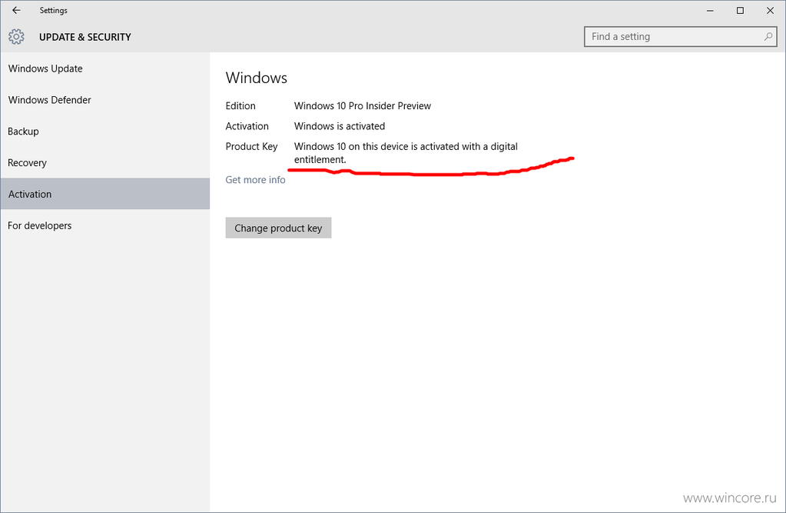
Task: Click 'Windows 10 Pro Insider Preview' text
Action: [363, 106]
